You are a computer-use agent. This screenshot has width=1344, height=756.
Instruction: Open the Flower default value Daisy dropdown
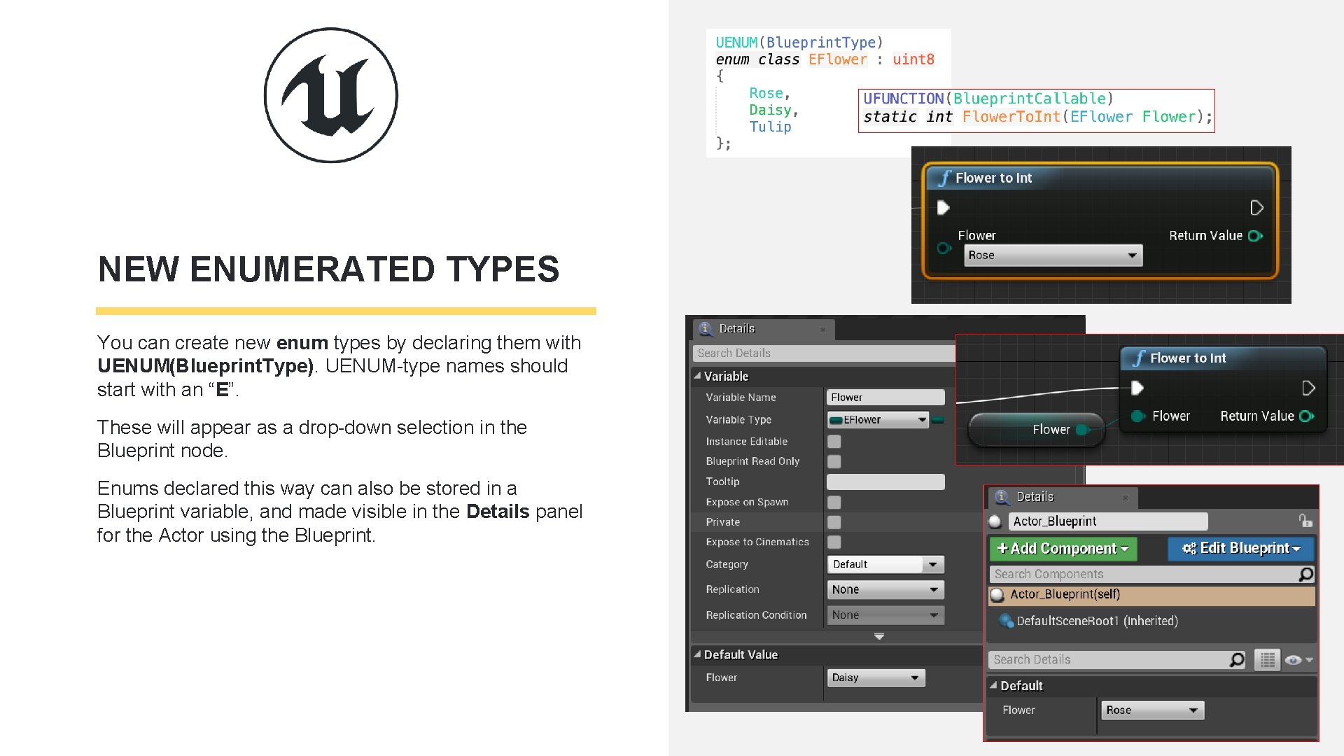pos(876,678)
